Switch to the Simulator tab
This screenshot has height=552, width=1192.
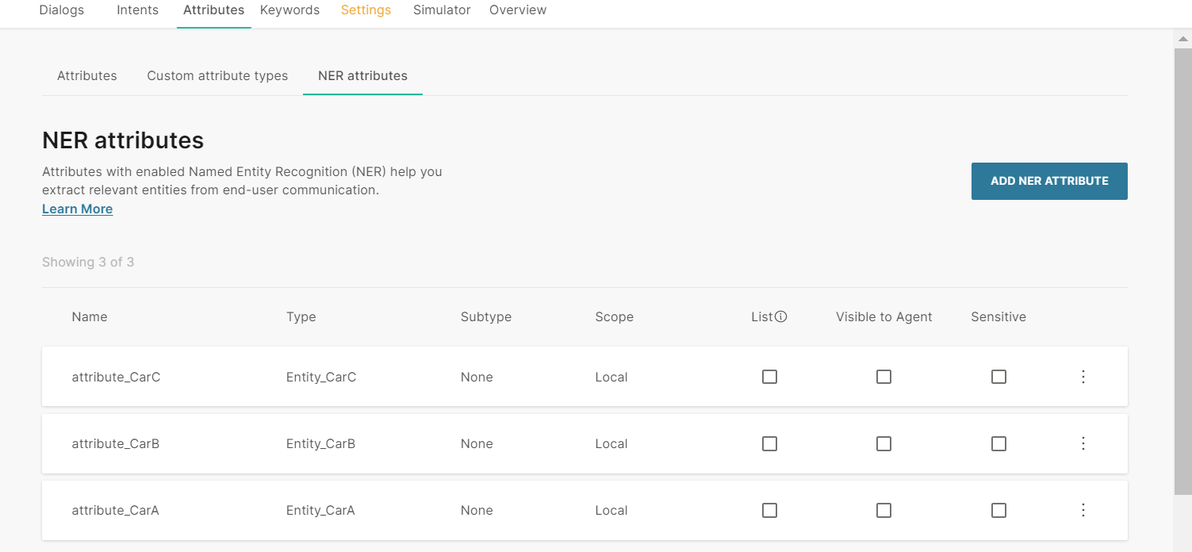click(442, 10)
